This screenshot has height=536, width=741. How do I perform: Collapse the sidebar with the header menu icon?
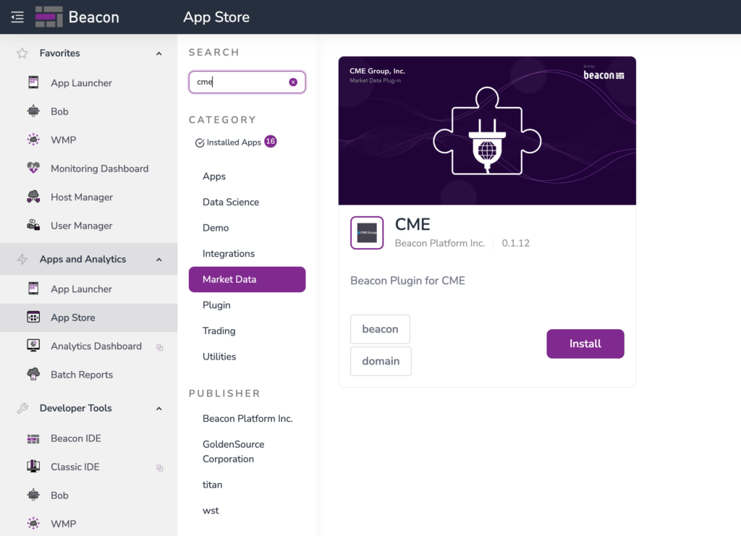click(17, 17)
